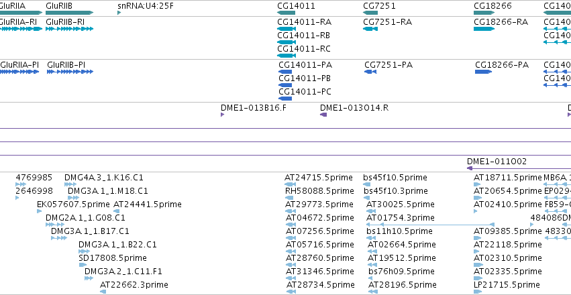The width and height of the screenshot is (571, 295).
Task: Click the DME1-013B16.F purple marker
Action: pos(222,115)
